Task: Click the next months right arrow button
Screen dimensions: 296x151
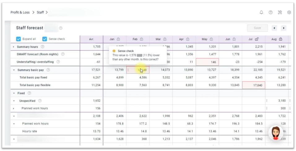Action: 283,28
